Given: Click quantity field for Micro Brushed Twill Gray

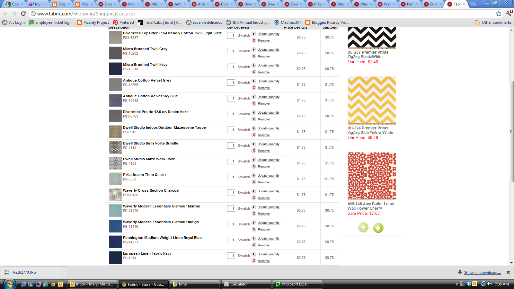Looking at the screenshot, I should click(231, 51).
